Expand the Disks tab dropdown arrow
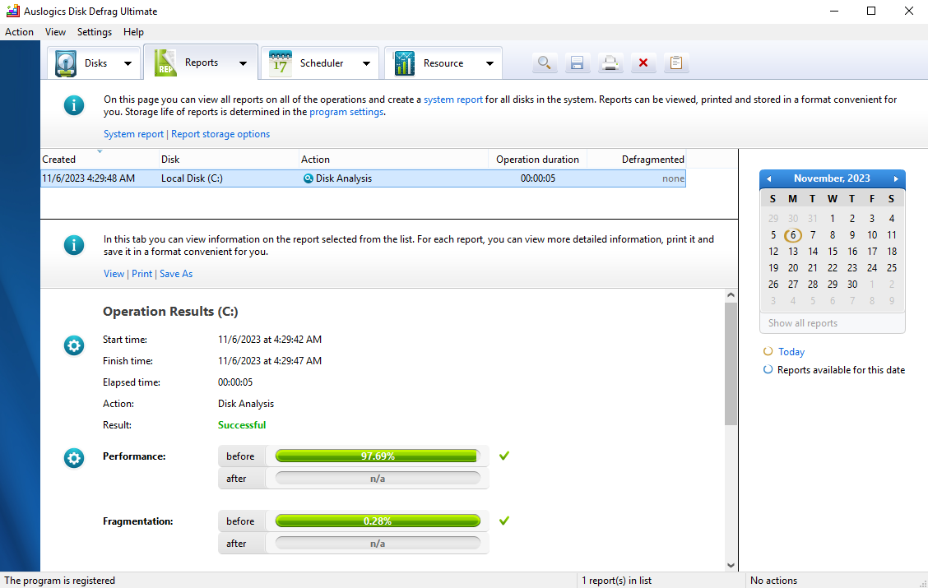The width and height of the screenshot is (928, 588). click(128, 63)
